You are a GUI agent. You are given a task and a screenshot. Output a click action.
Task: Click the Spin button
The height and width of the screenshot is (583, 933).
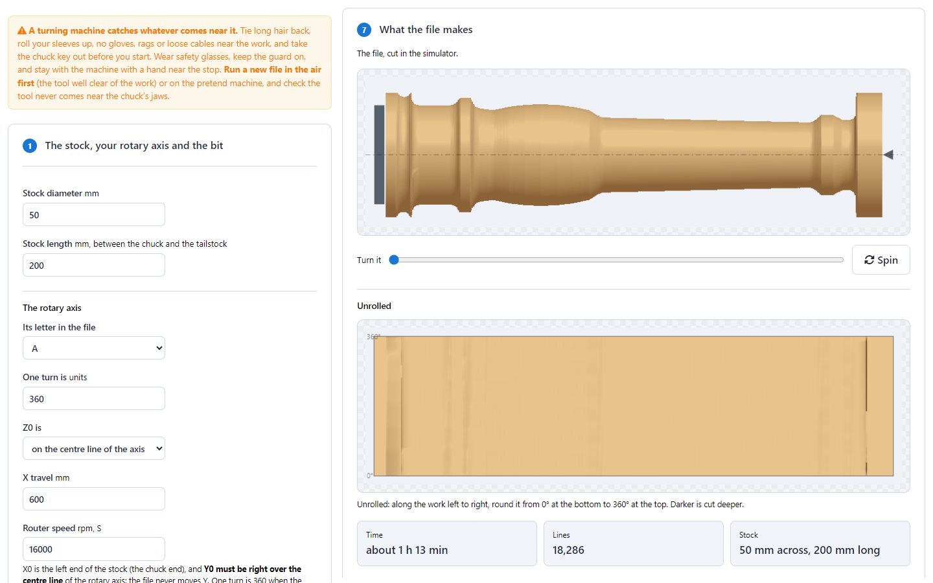881,260
